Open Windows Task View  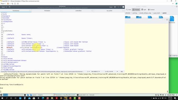click(16, 98)
